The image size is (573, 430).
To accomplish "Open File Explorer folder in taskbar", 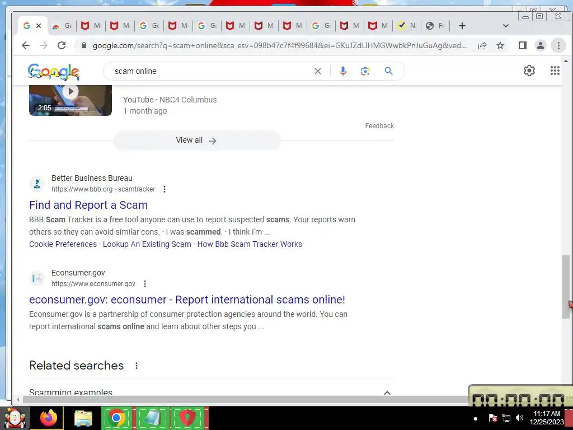I will [x=83, y=418].
